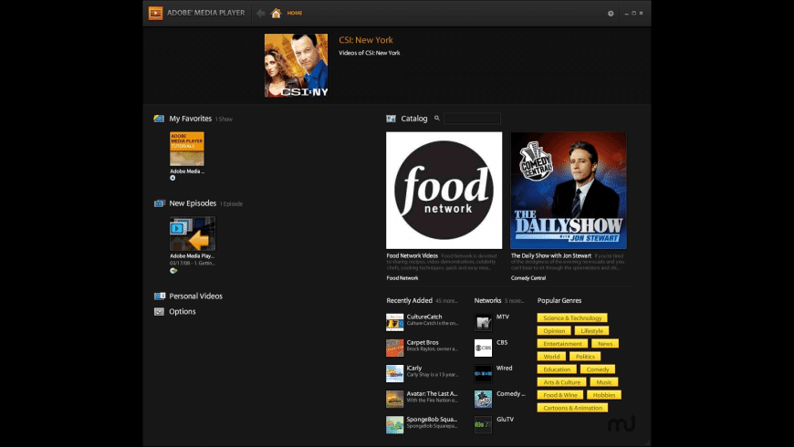The image size is (794, 447).
Task: Open the New Episodes heading
Action: coord(193,203)
